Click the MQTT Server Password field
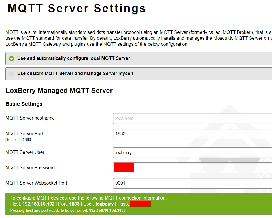Screen dimensions: 272x218 click(192, 168)
